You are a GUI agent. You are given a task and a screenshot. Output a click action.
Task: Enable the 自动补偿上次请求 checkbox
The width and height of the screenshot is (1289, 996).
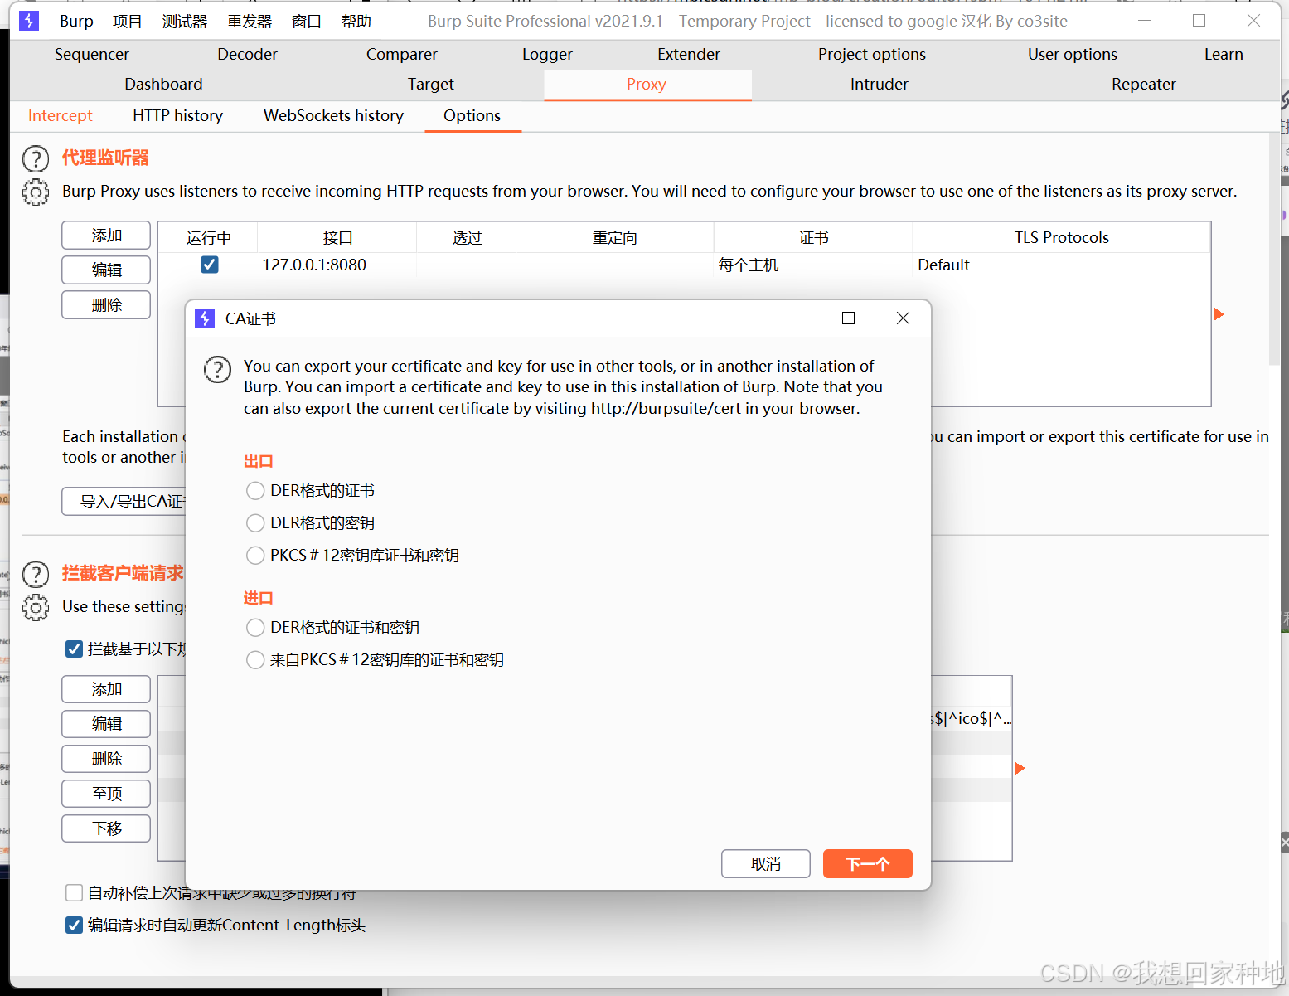pos(74,892)
